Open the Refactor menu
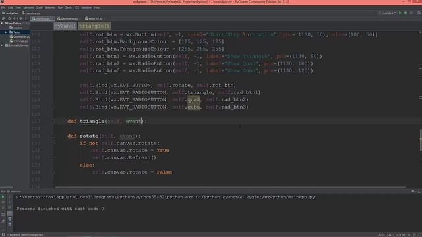Image resolution: width=422 pixels, height=237 pixels. (50, 7)
